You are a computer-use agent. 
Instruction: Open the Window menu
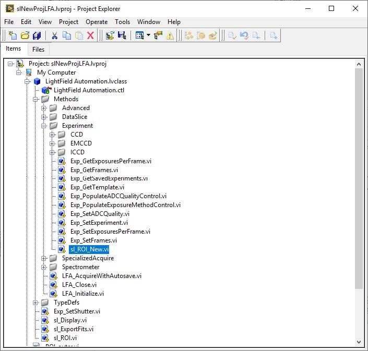149,22
